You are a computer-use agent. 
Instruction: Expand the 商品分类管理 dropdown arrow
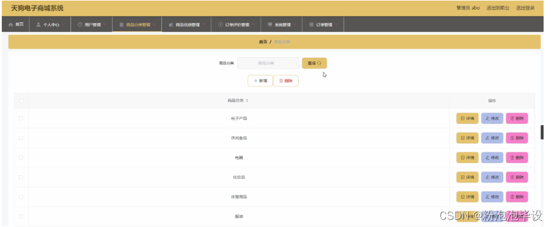point(155,25)
